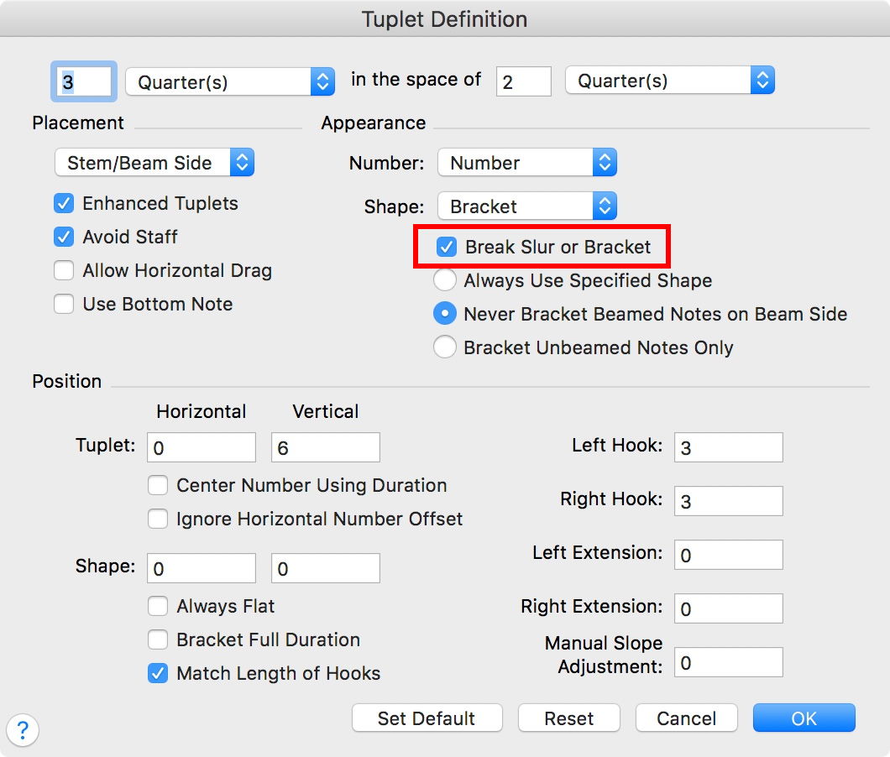Confirm with the OK button
The width and height of the screenshot is (890, 757).
[804, 718]
